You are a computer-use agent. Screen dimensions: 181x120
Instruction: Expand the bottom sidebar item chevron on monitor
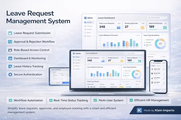click(94, 36)
